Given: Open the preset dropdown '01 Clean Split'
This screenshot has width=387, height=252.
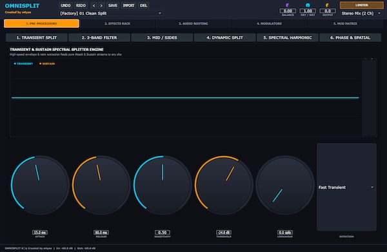Looking at the screenshot, I should pyautogui.click(x=111, y=14).
